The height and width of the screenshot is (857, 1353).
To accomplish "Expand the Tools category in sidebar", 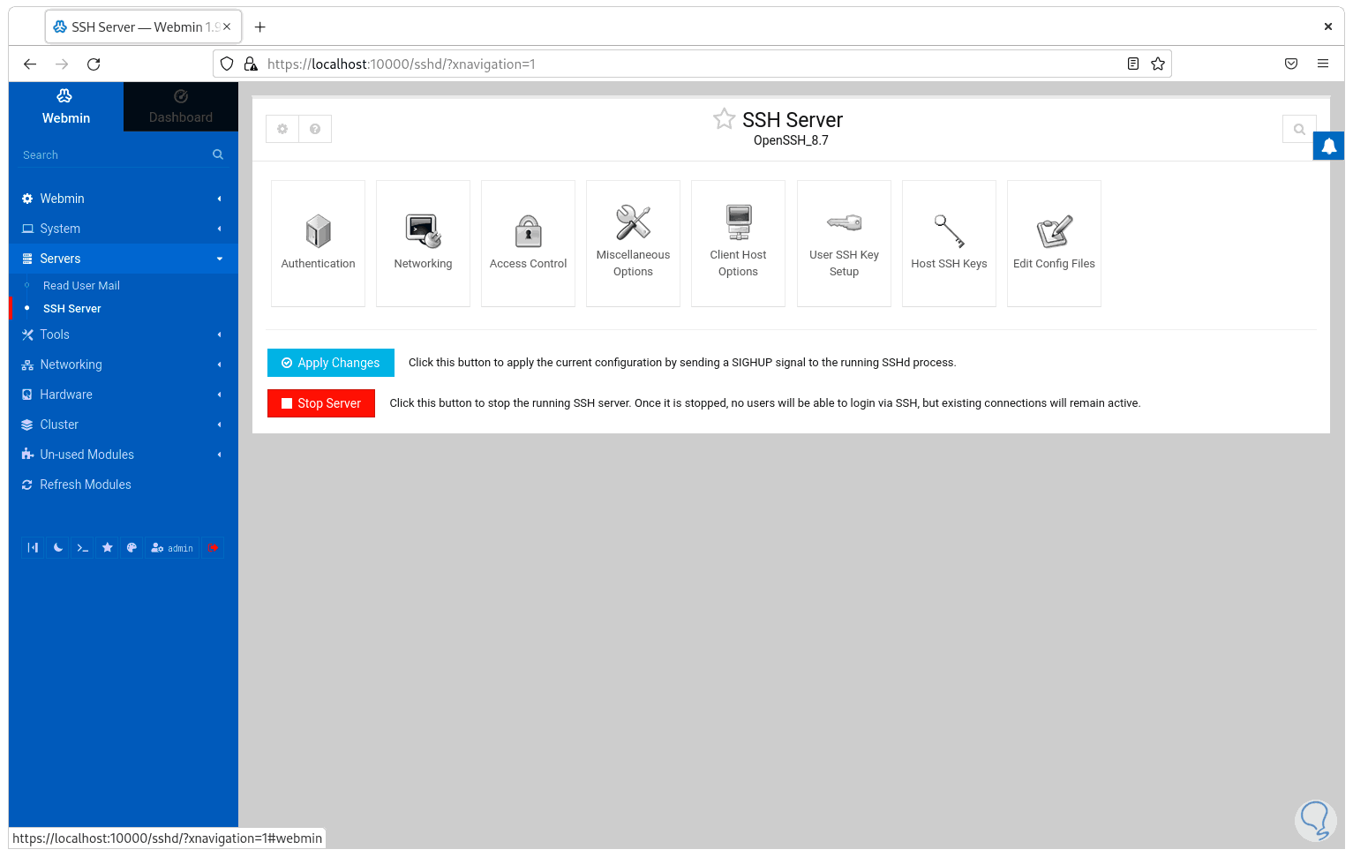I will [x=124, y=335].
